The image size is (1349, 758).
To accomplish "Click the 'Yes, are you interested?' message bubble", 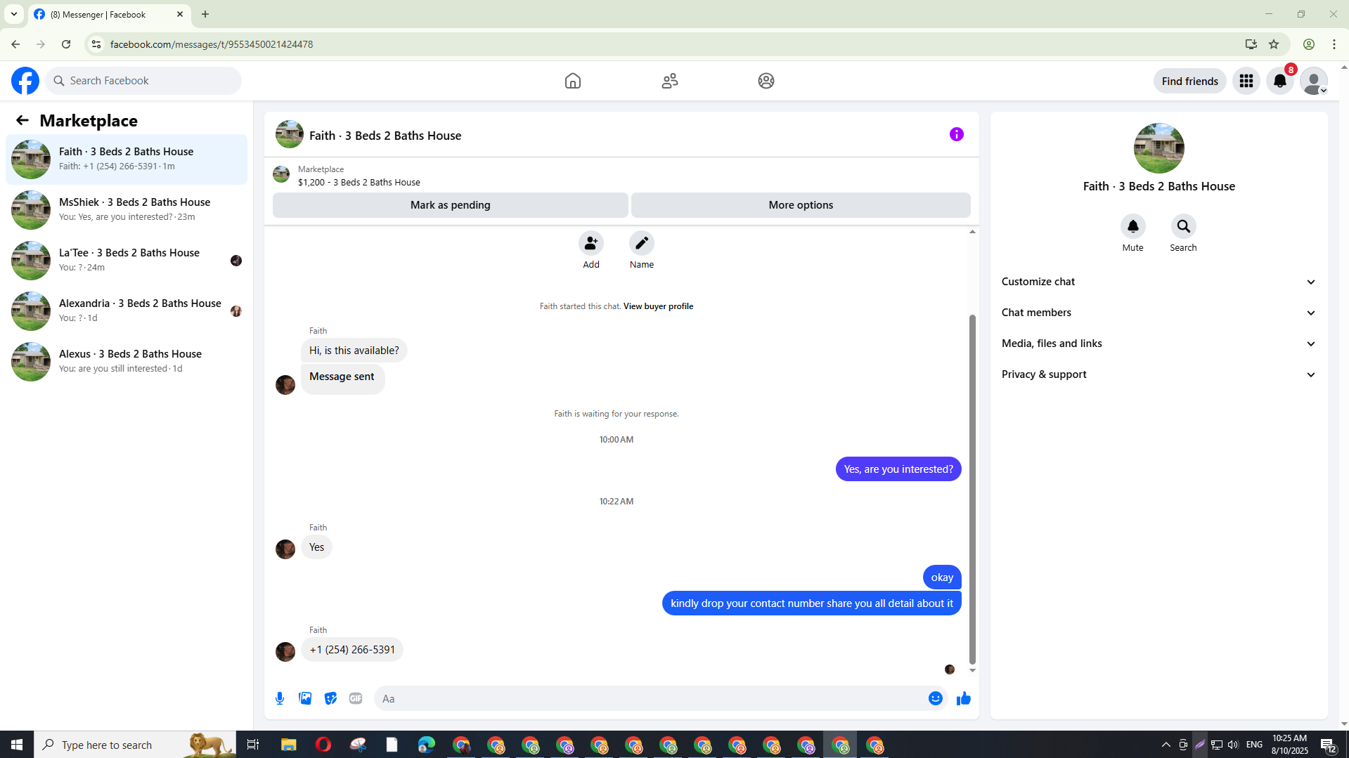I will pyautogui.click(x=898, y=469).
